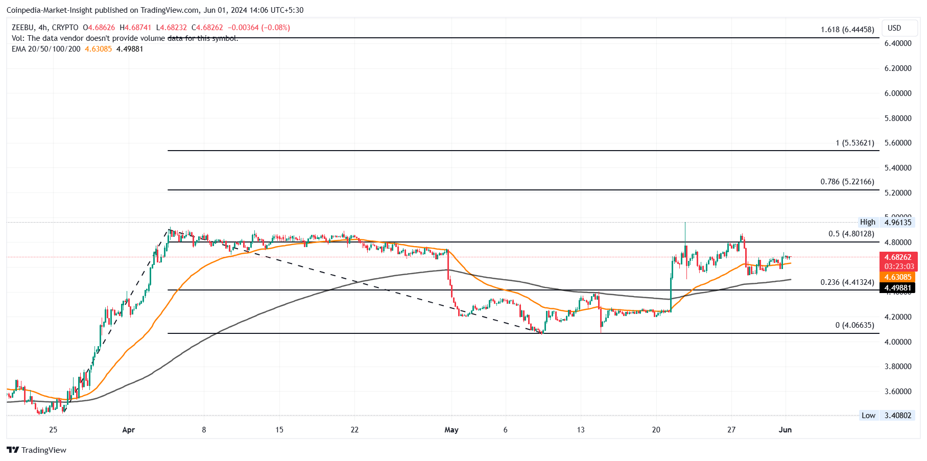Click the EMA 20/50/100/200 indicator label

46,49
